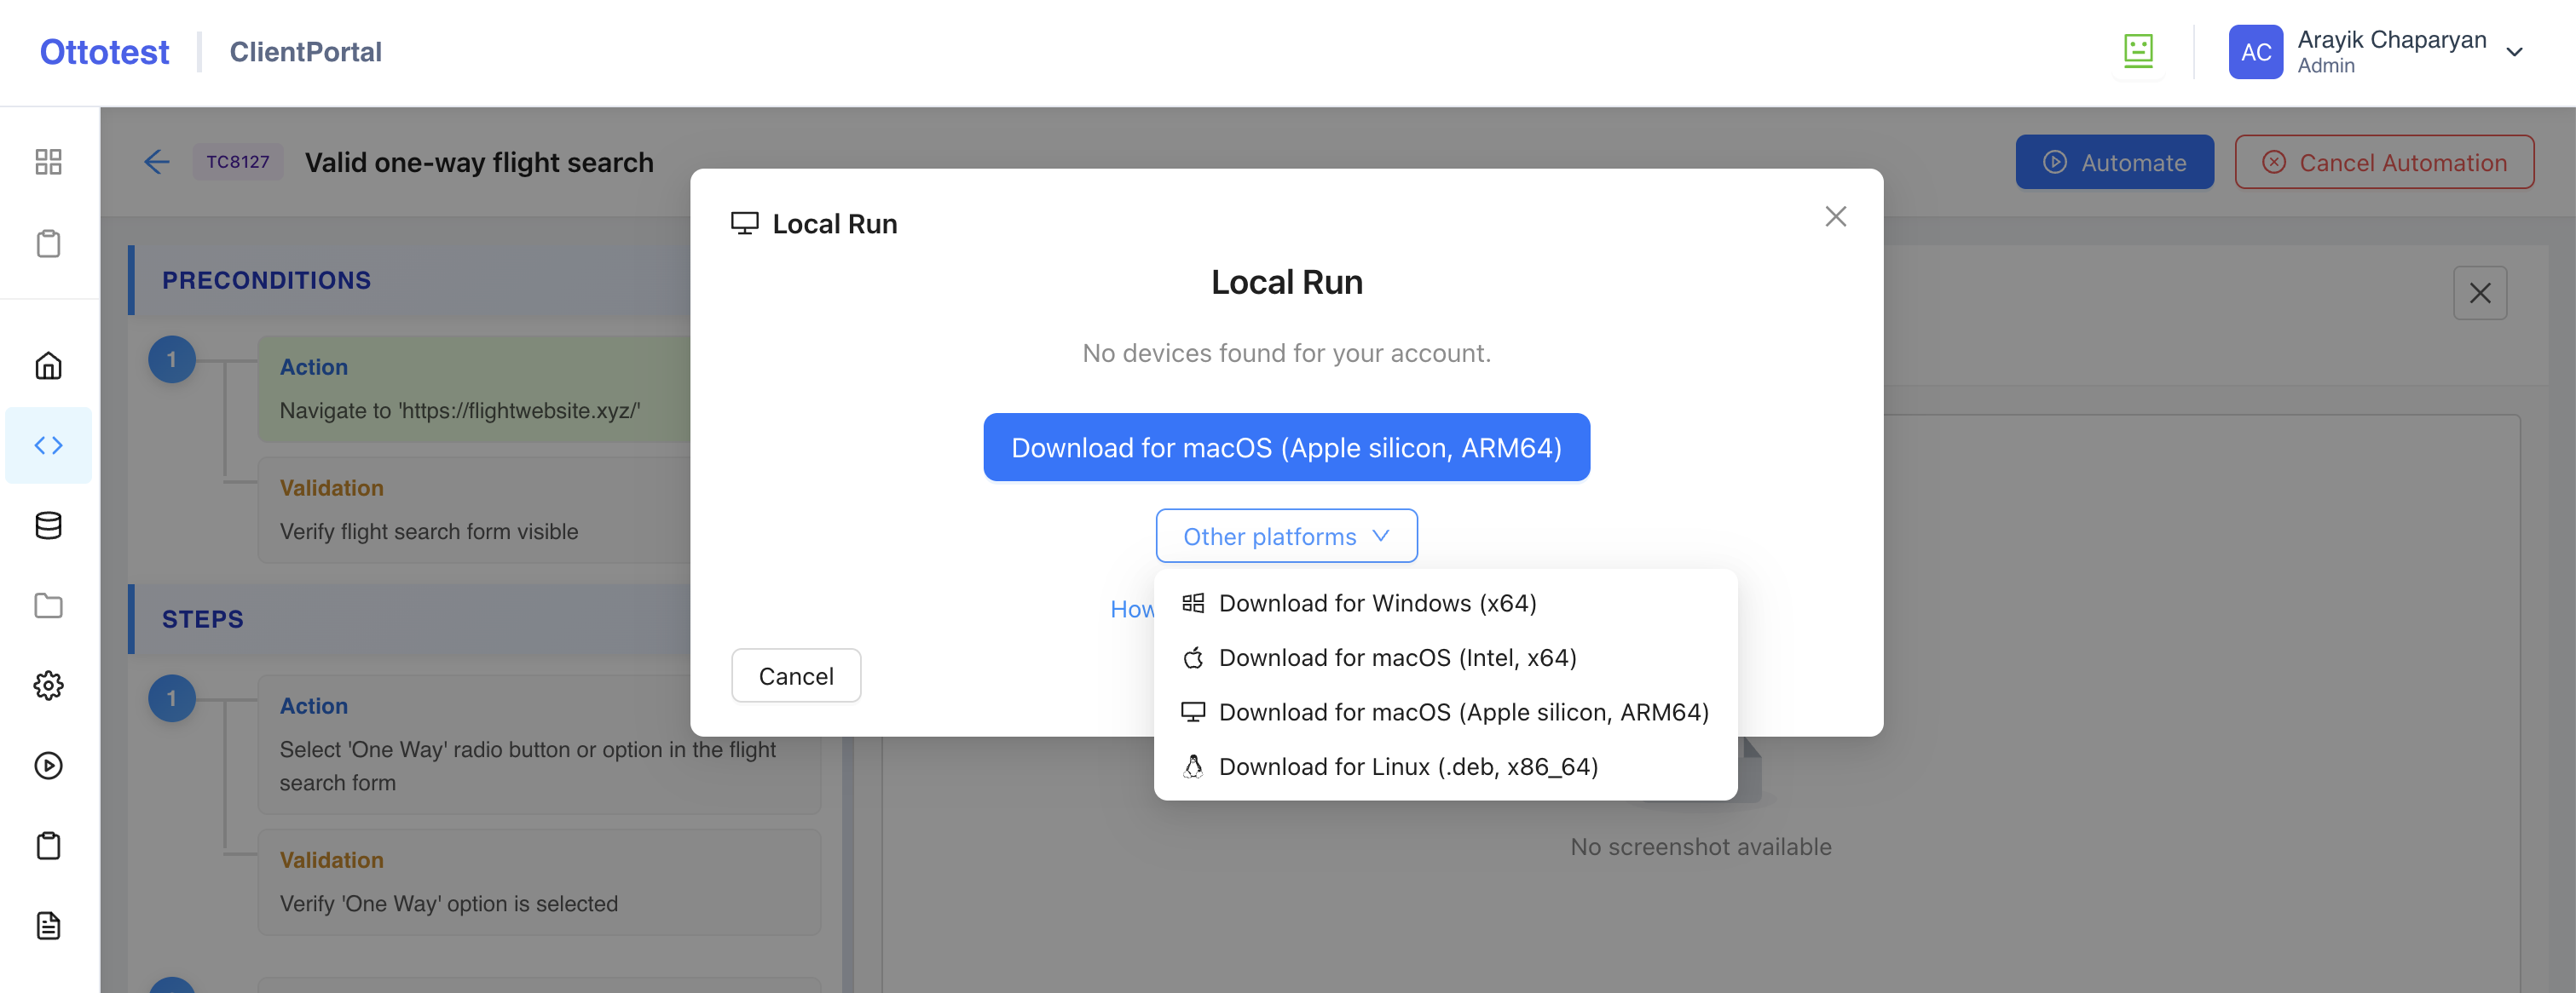2576x993 pixels.
Task: Choose Download for macOS (Intel, x64)
Action: [x=1396, y=657]
